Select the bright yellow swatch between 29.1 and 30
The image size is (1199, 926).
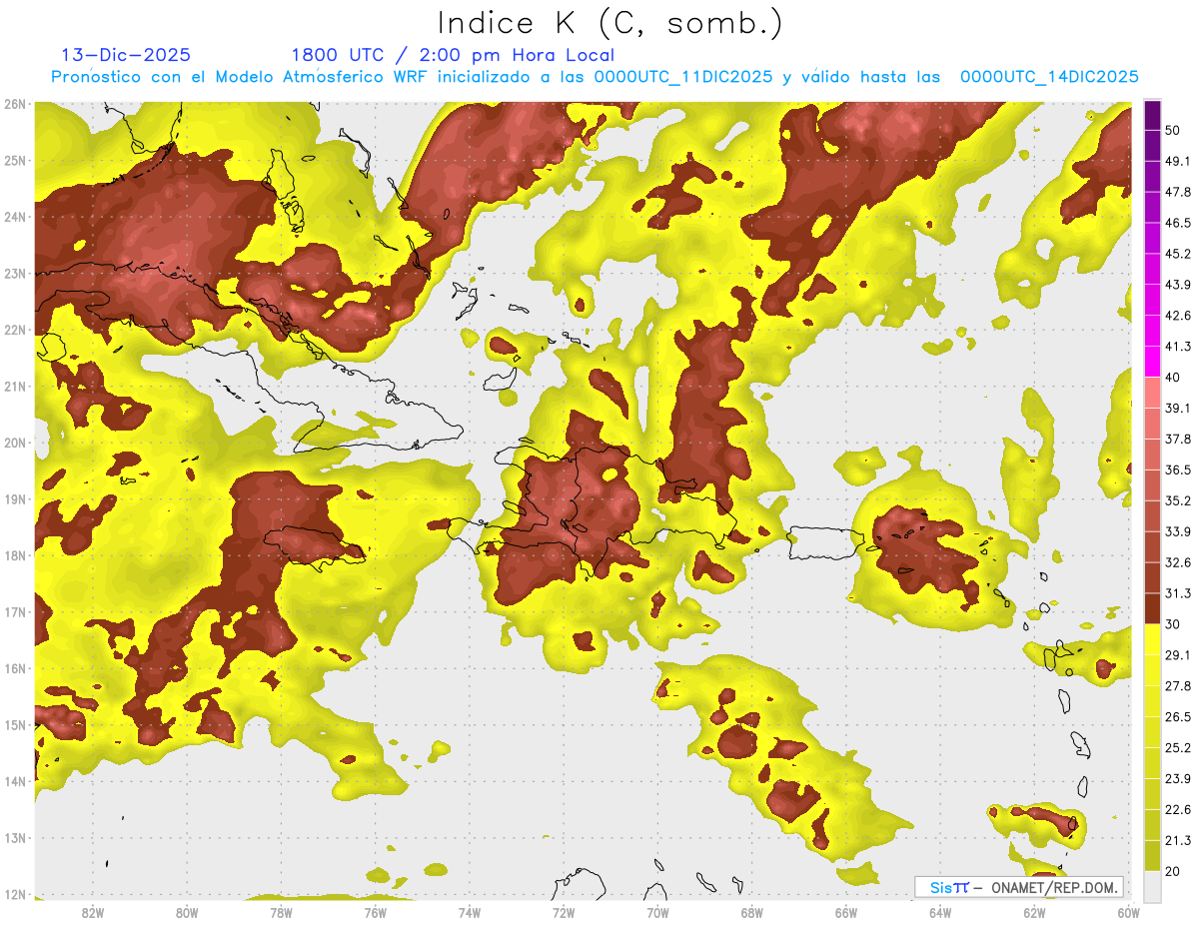(1152, 639)
